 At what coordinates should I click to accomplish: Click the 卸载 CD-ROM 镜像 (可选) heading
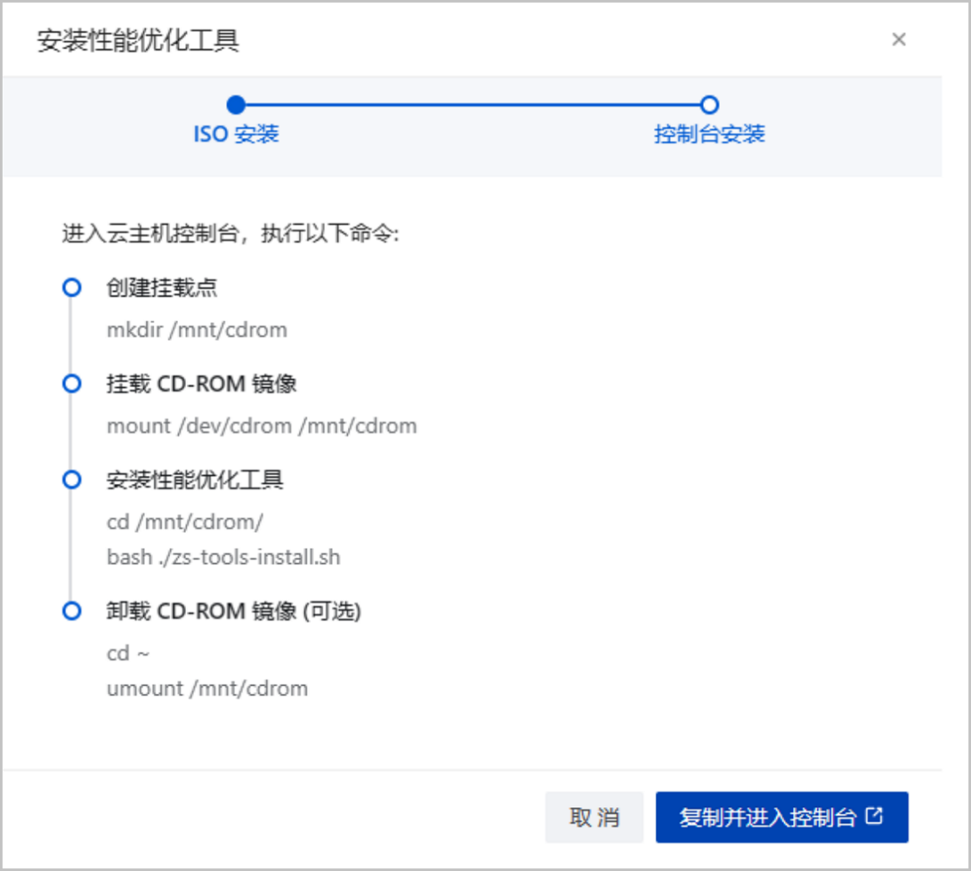[x=234, y=612]
